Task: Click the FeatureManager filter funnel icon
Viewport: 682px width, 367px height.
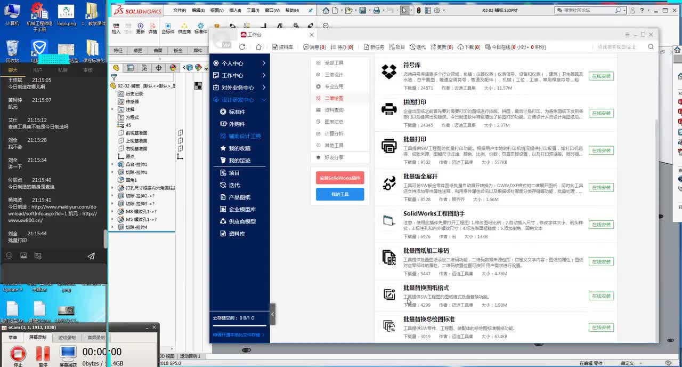Action: pyautogui.click(x=113, y=78)
